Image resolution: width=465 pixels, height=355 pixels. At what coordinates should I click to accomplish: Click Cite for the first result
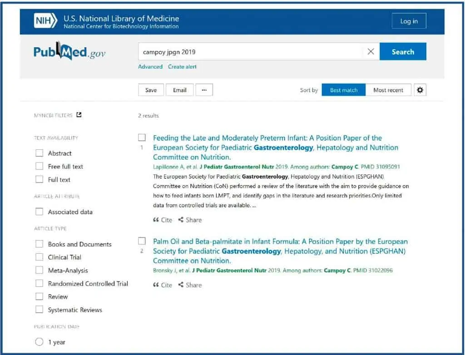pos(163,220)
